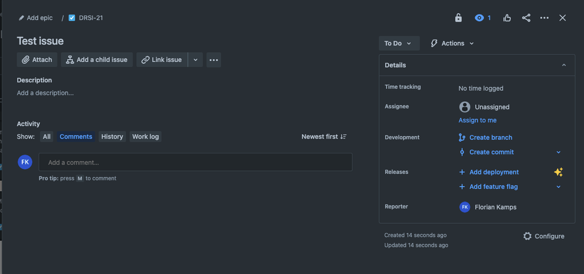Toggle the Newest first sort order

(324, 137)
